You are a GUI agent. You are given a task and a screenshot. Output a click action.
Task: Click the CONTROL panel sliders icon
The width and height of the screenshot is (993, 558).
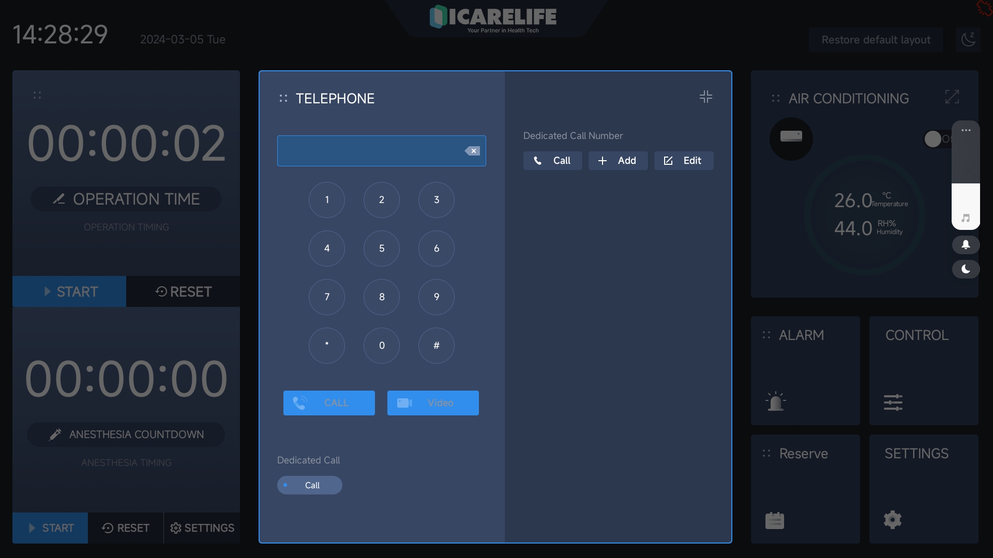(894, 401)
